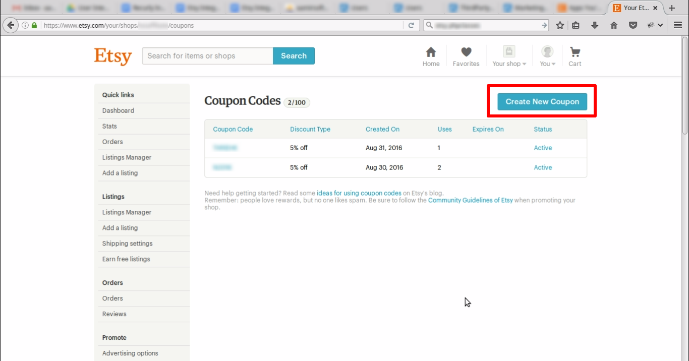Click Active status for Aug 30 coupon
689x361 pixels.
(543, 167)
